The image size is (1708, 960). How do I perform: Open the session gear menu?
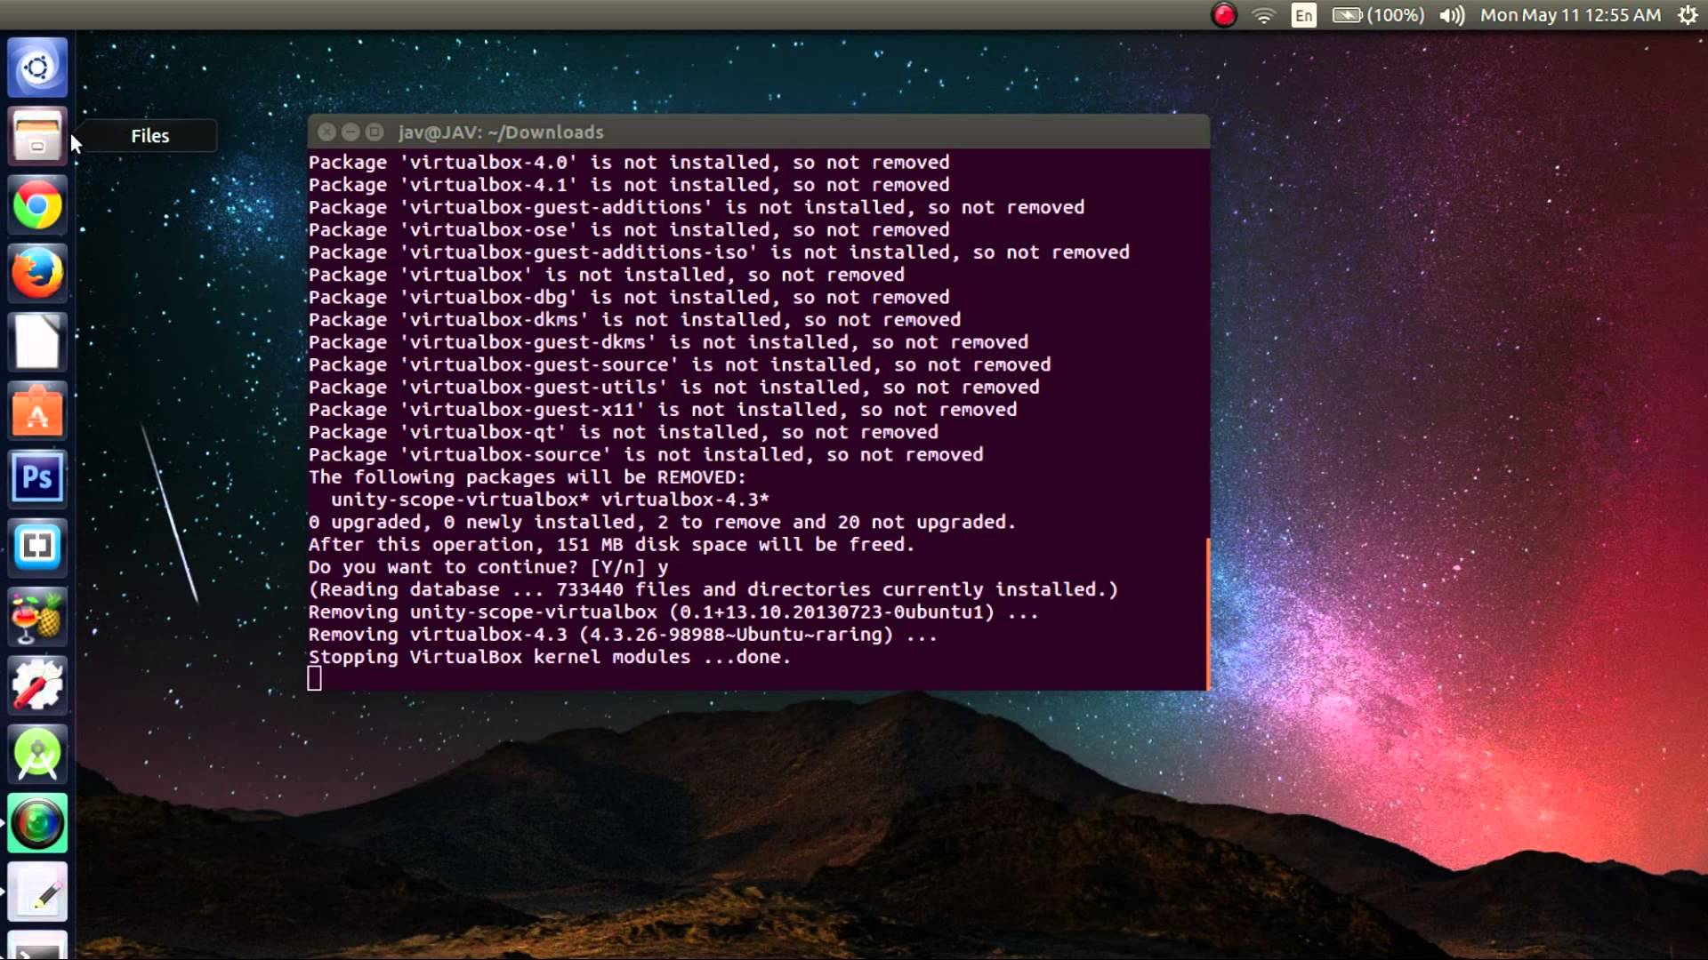pos(1688,15)
